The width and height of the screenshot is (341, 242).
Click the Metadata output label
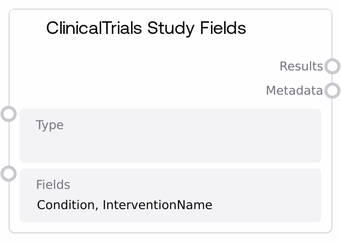[294, 91]
